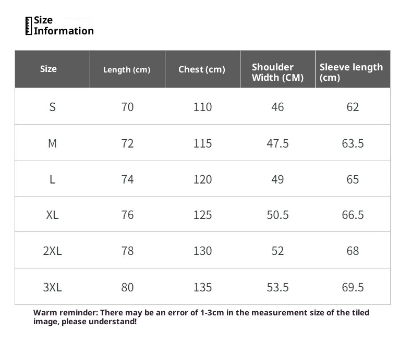Click the L size row label

coord(52,179)
